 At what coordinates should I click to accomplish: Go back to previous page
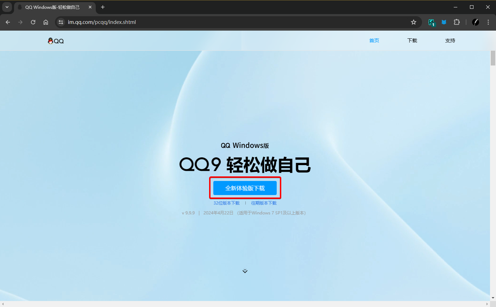click(8, 22)
